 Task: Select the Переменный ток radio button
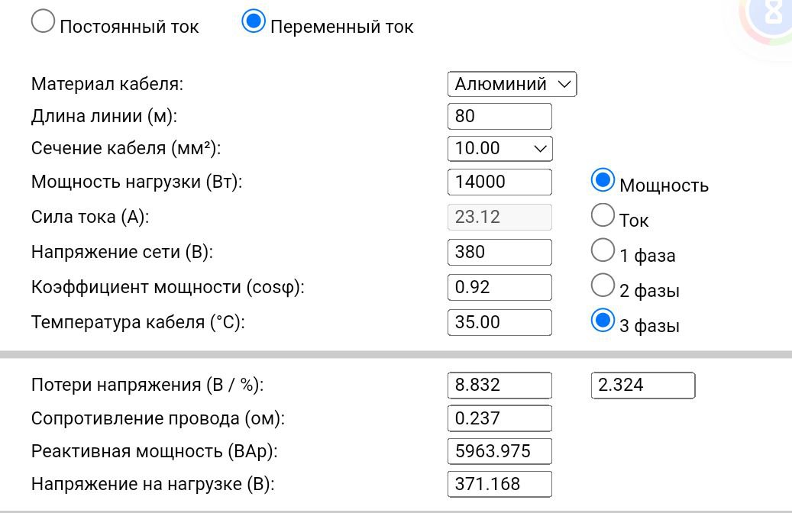coord(254,21)
